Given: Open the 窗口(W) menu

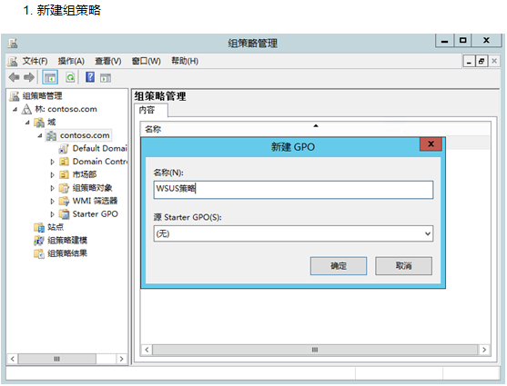Looking at the screenshot, I should coord(146,61).
